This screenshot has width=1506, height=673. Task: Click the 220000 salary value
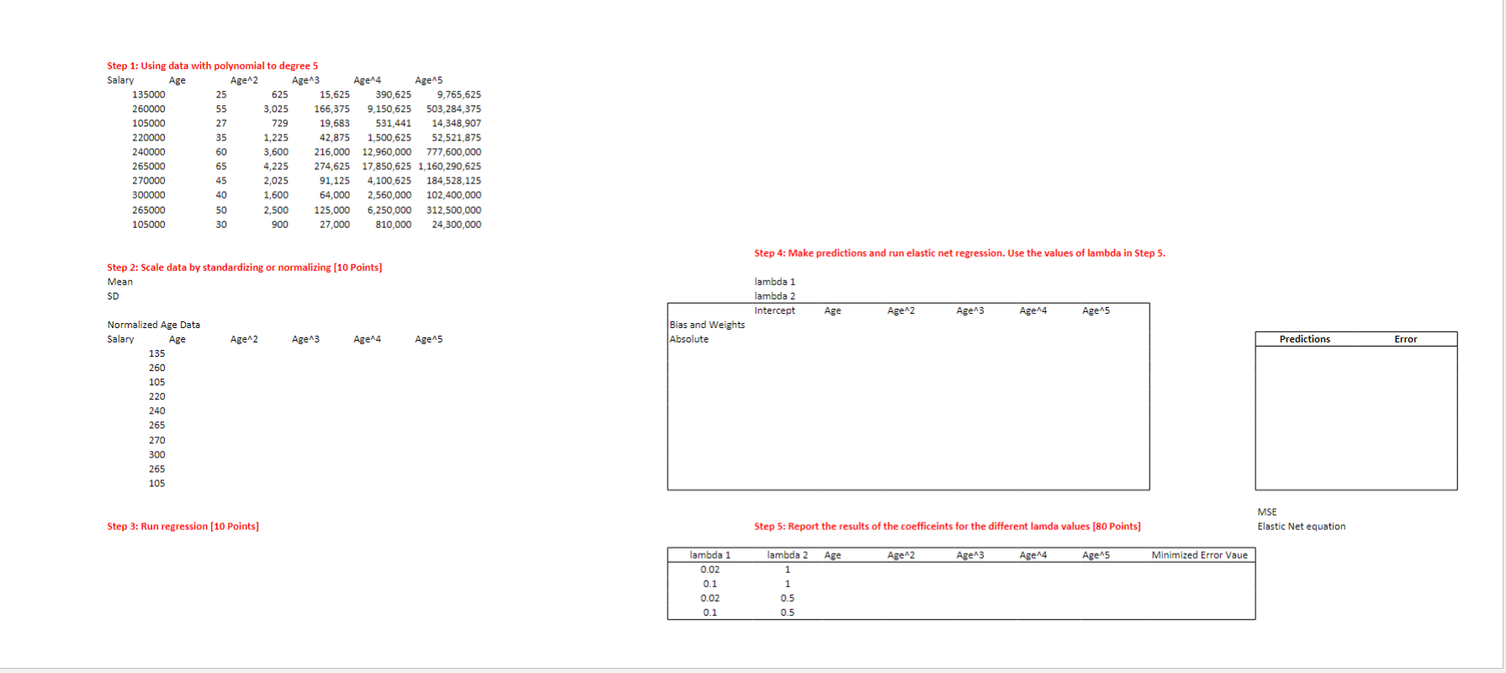tap(148, 137)
